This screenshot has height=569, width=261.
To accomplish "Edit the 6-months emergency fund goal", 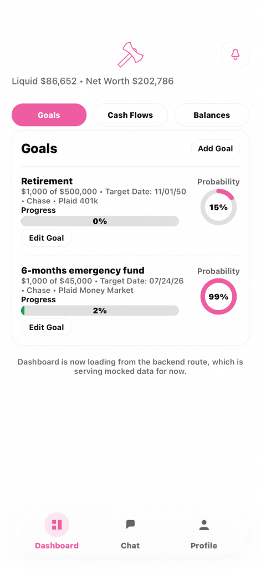I will click(x=47, y=327).
